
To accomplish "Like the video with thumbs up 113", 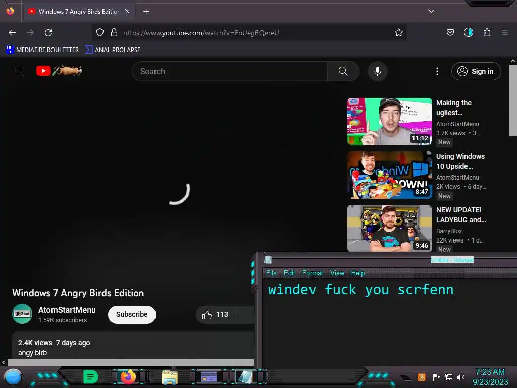I will tap(216, 314).
